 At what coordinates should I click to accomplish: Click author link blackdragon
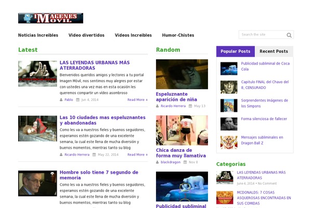point(171,162)
